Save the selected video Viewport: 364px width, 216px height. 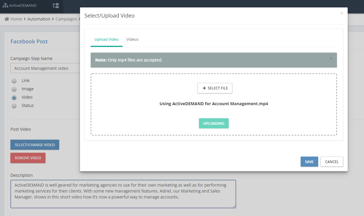[309, 162]
